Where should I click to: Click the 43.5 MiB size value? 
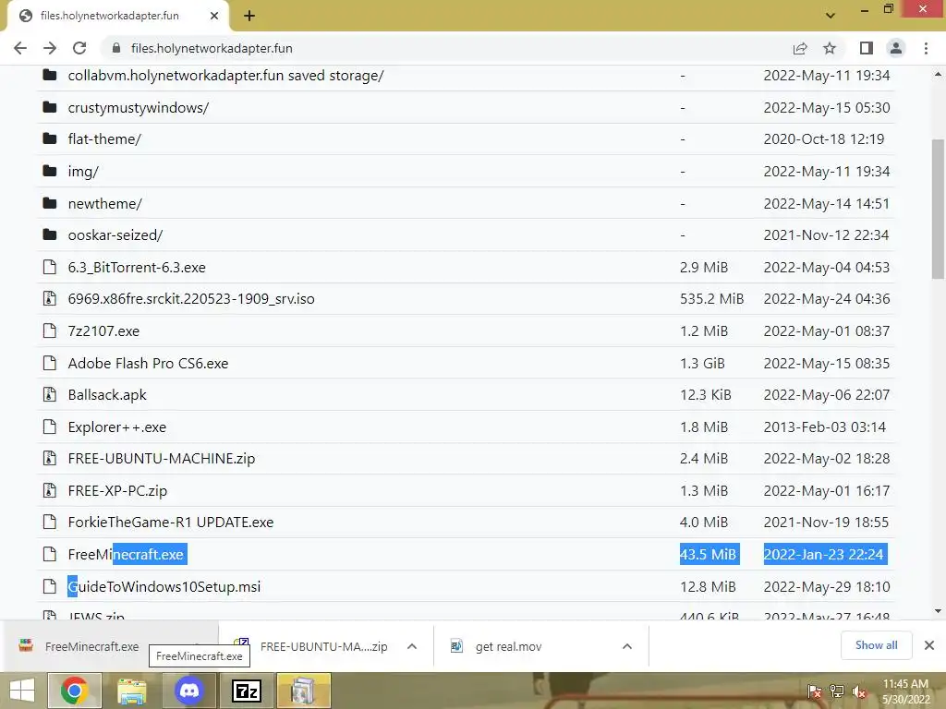point(709,554)
